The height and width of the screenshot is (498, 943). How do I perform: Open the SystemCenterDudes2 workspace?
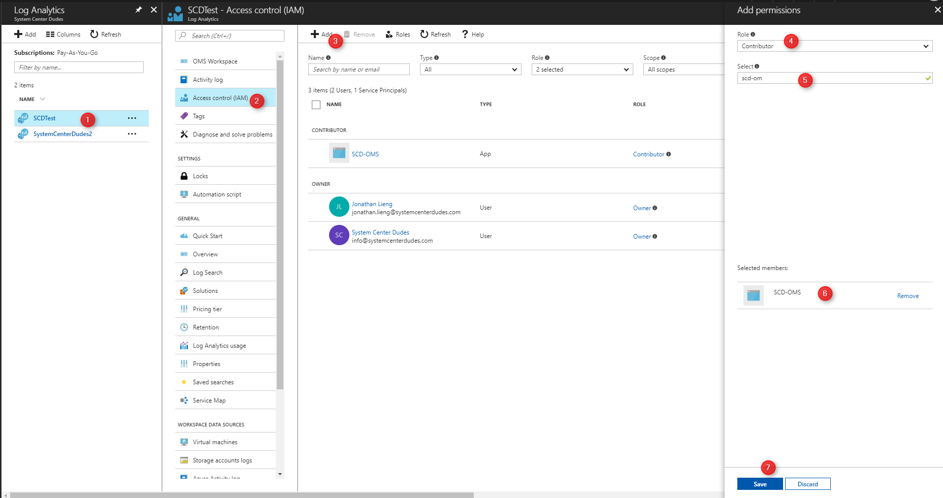62,134
